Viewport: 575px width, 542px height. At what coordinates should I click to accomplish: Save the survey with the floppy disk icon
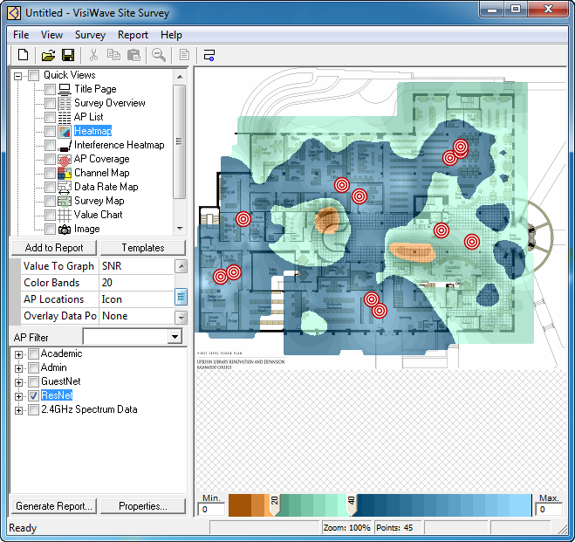click(67, 55)
